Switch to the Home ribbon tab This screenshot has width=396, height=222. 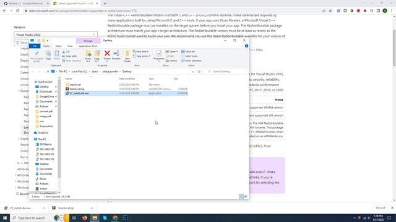(46, 46)
